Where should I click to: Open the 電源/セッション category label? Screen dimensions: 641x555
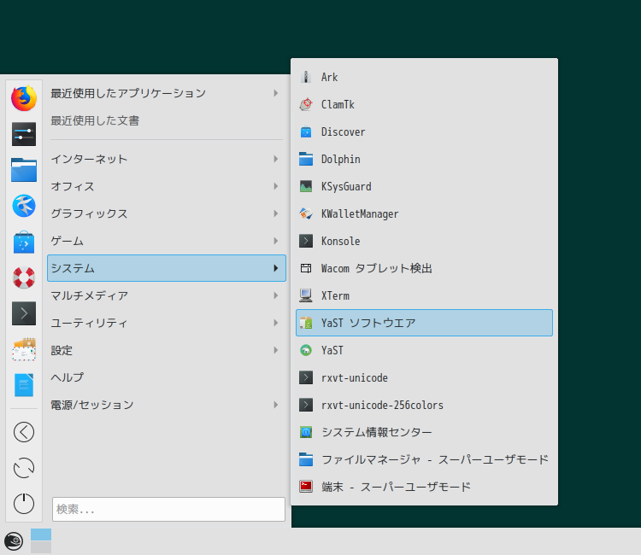pyautogui.click(x=92, y=405)
